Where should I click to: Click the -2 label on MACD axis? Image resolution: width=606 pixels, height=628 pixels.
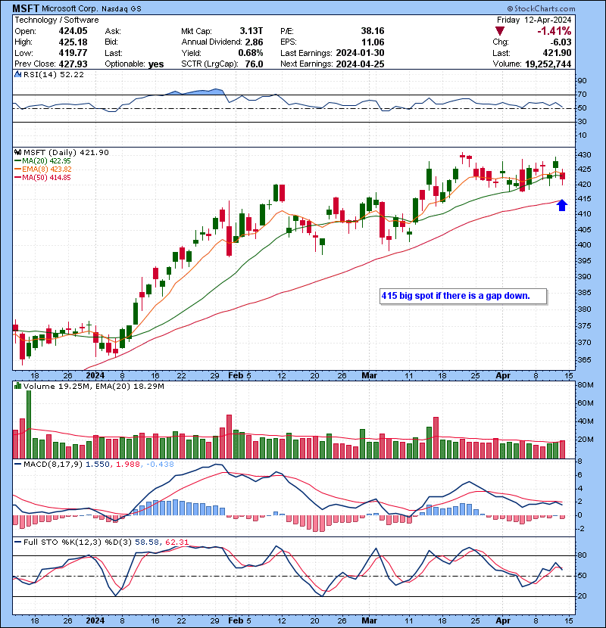point(582,529)
